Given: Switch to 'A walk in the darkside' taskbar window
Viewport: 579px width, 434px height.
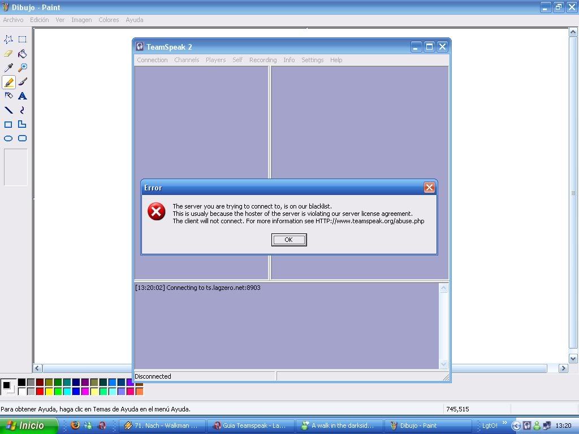Looking at the screenshot, I should point(339,426).
